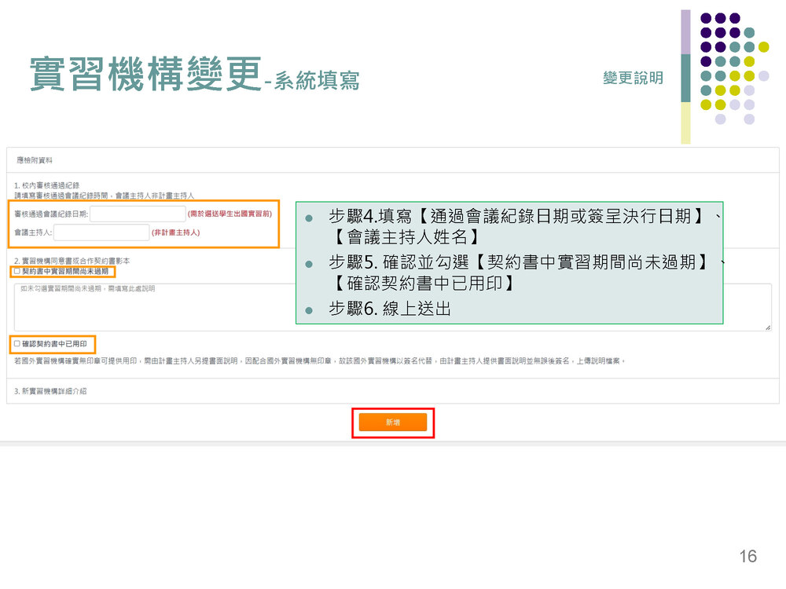Grab the text area resize handle
The image size is (786, 589).
[768, 327]
